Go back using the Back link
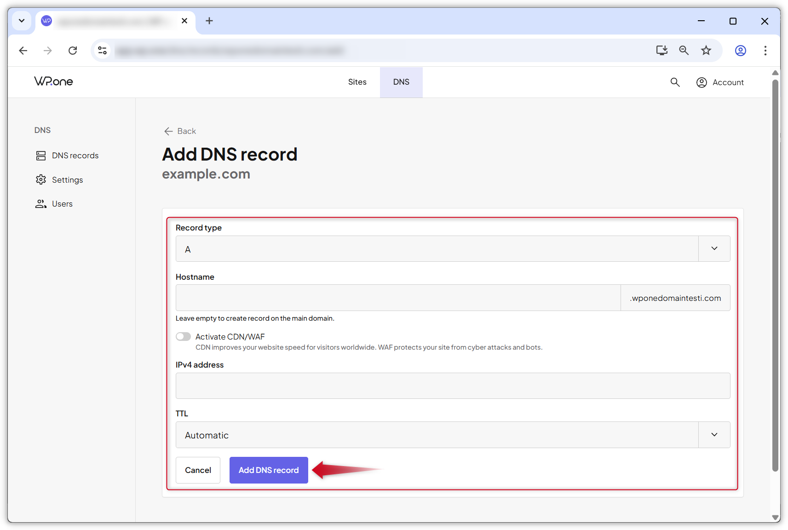The width and height of the screenshot is (788, 530). (179, 131)
